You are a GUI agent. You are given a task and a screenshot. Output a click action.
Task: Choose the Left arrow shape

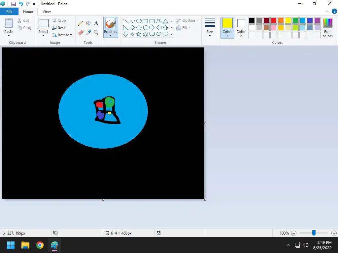(159, 28)
